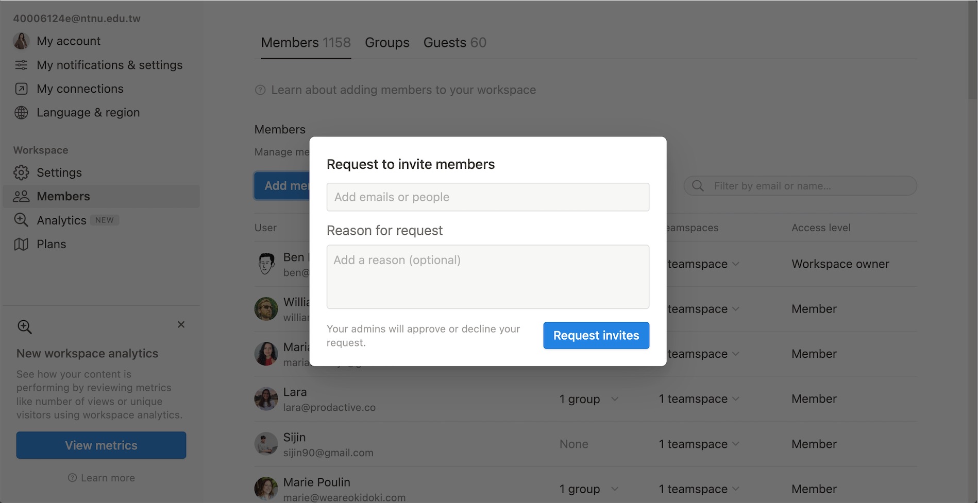Click the View metrics button
The image size is (978, 503).
coord(101,445)
